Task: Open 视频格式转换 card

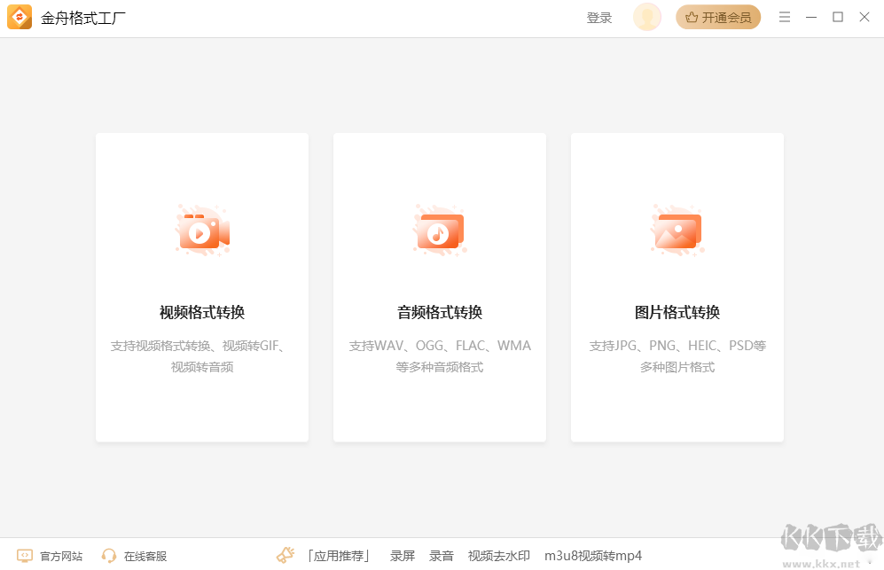Action: pyautogui.click(x=201, y=286)
